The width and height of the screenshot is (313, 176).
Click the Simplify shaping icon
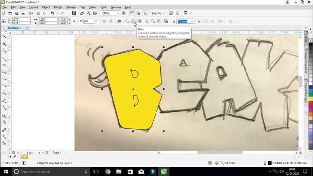[147, 21]
